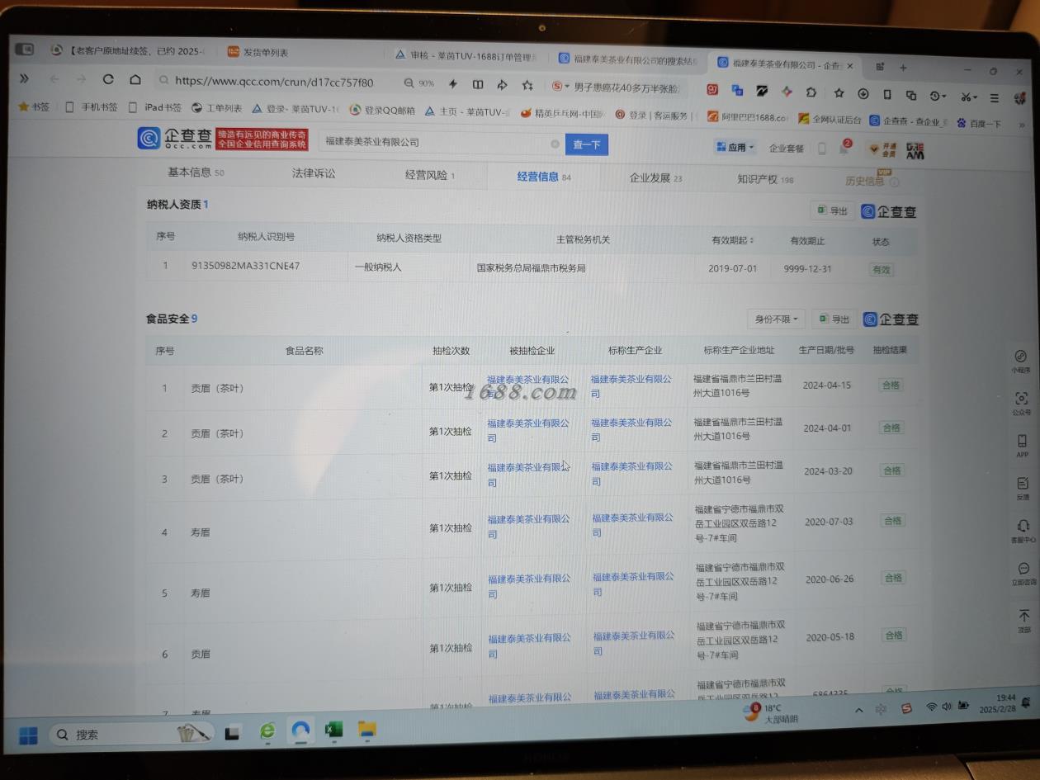Open the 身份不限 filter dropdown

[x=776, y=319]
